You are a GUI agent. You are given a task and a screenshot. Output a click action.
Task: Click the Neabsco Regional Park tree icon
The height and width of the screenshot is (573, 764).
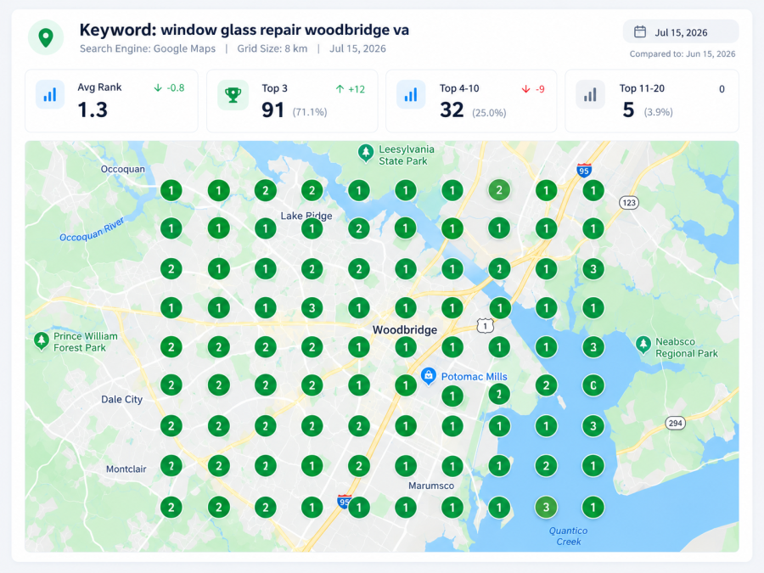click(643, 345)
